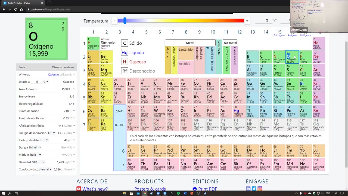Open the Twitter icon under Engage
Viewport: 348px width, 196px height.
coord(254,189)
